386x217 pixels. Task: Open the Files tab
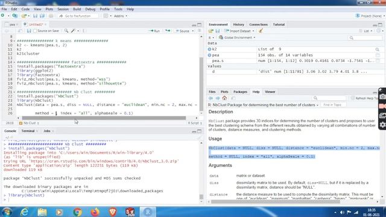[x=212, y=92]
